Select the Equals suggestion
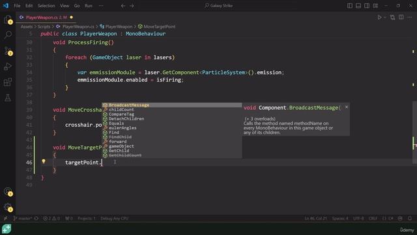 [172, 123]
